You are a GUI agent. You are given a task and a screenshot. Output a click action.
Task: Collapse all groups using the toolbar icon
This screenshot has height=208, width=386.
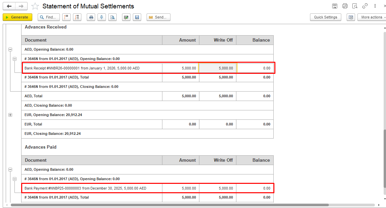click(67, 17)
